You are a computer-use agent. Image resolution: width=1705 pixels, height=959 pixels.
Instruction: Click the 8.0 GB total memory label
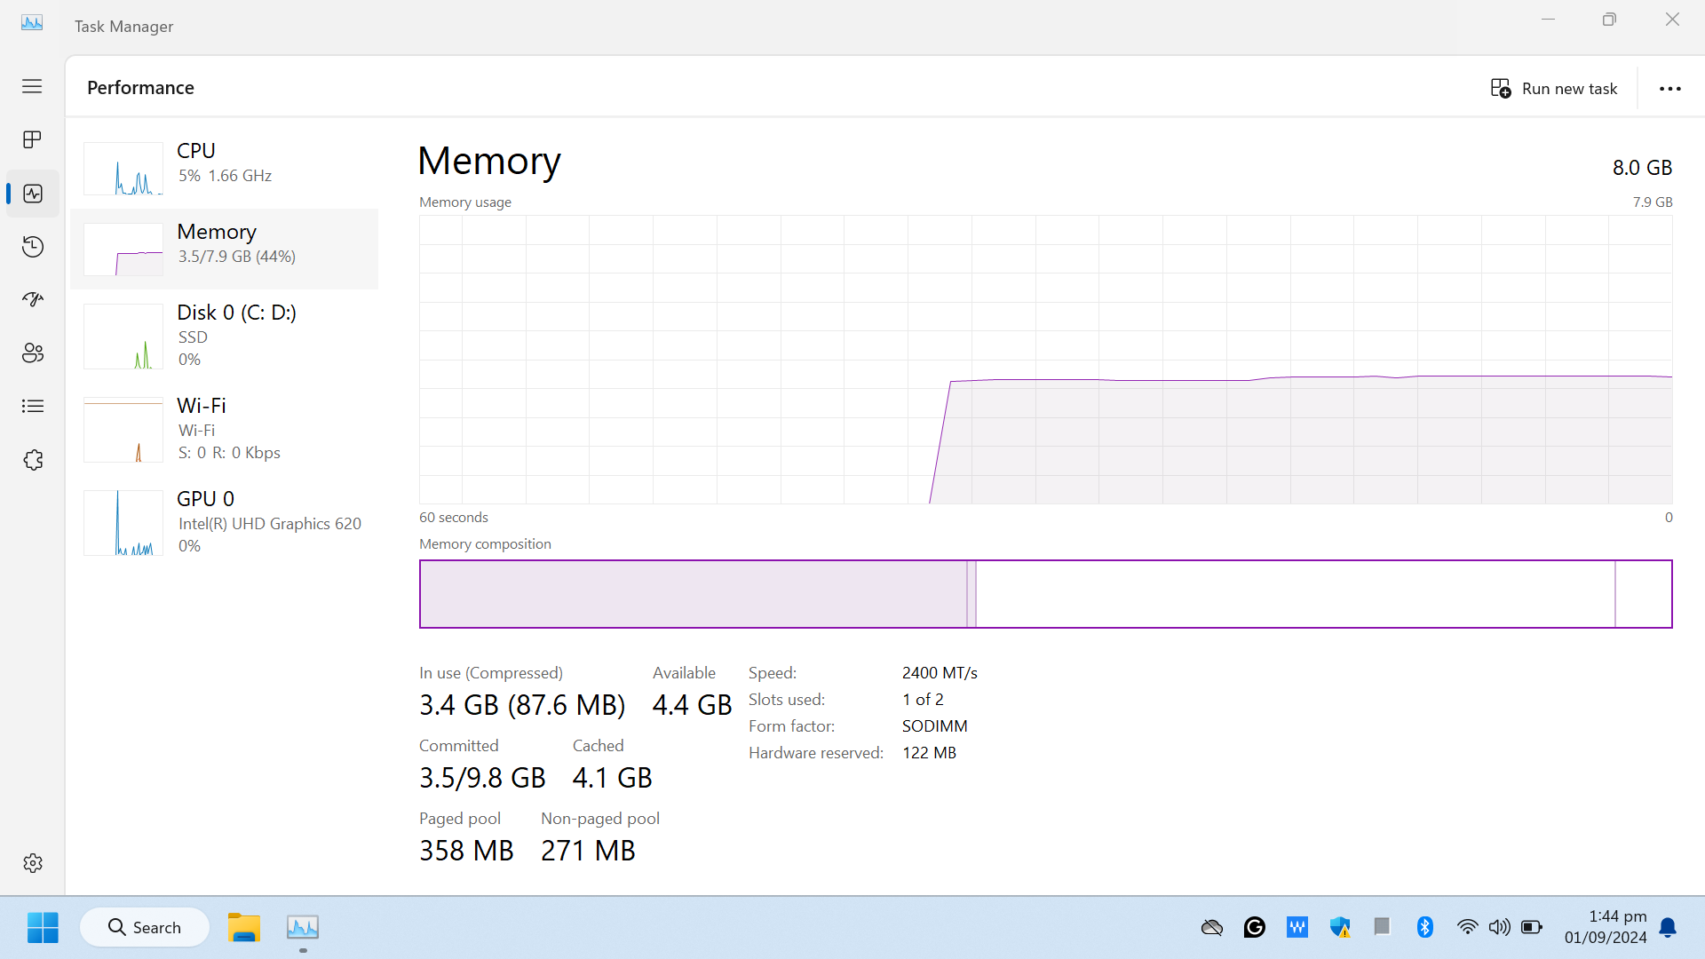(x=1642, y=168)
